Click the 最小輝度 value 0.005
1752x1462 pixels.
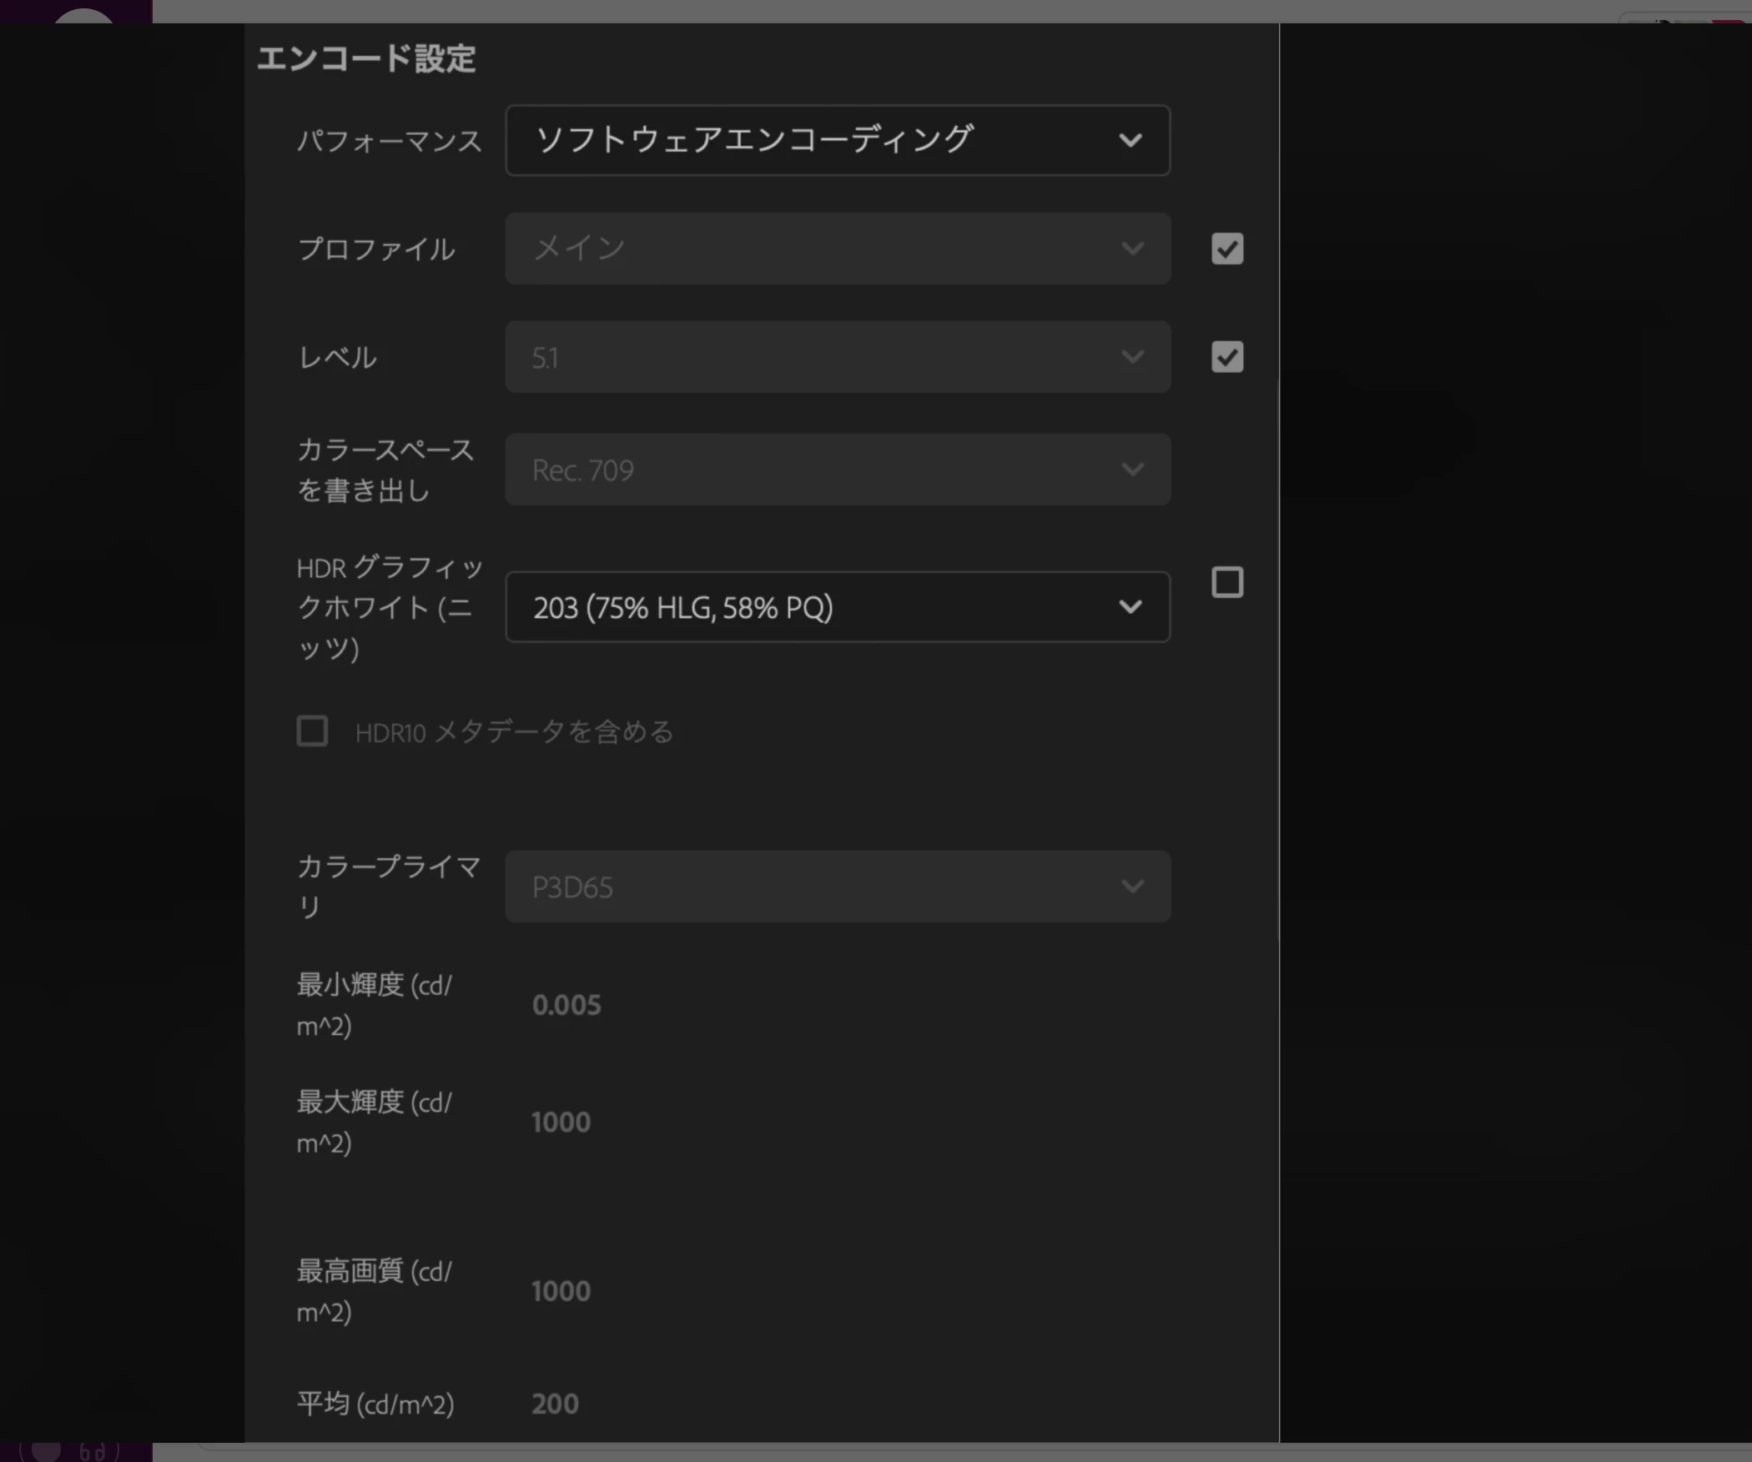[566, 1005]
